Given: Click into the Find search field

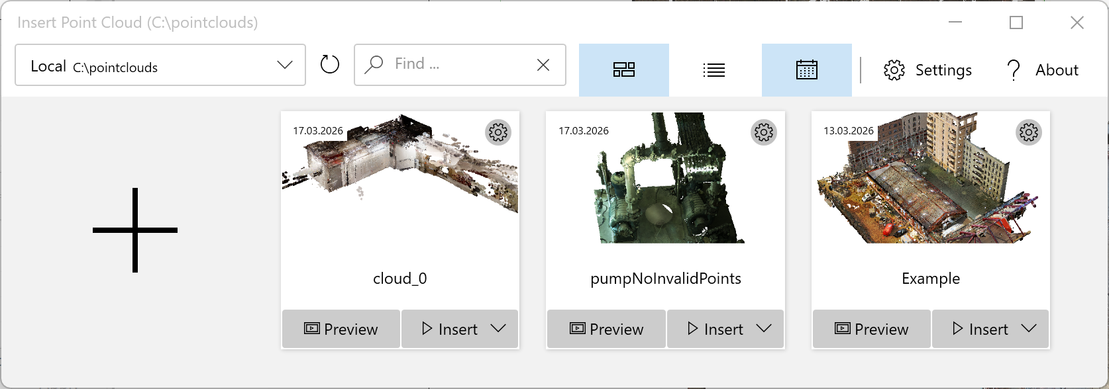Looking at the screenshot, I should point(457,64).
